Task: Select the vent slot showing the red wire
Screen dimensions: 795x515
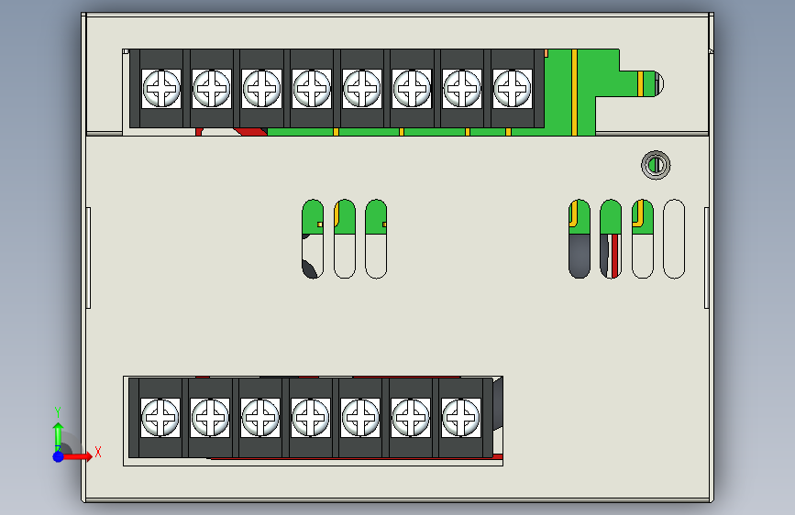Action: point(611,239)
